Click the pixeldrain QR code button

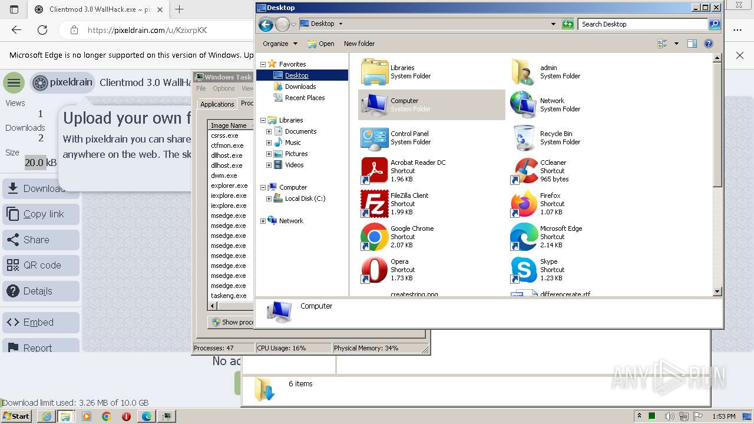[x=41, y=266]
